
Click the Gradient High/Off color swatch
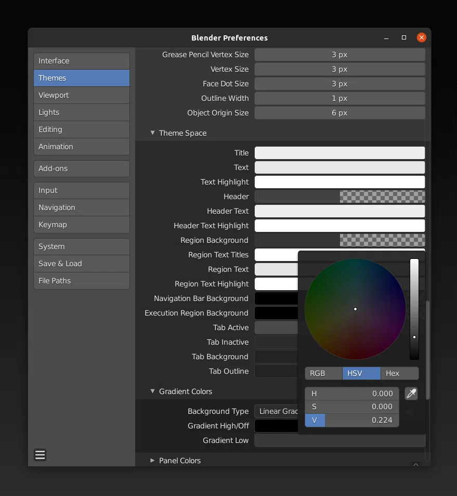coord(276,426)
